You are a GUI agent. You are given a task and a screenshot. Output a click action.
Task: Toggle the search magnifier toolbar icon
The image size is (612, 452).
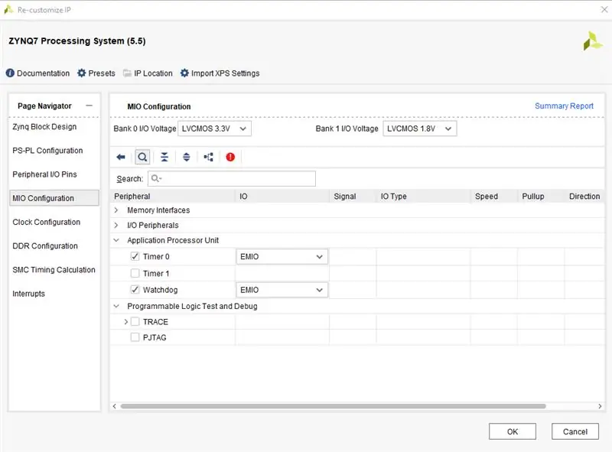142,157
